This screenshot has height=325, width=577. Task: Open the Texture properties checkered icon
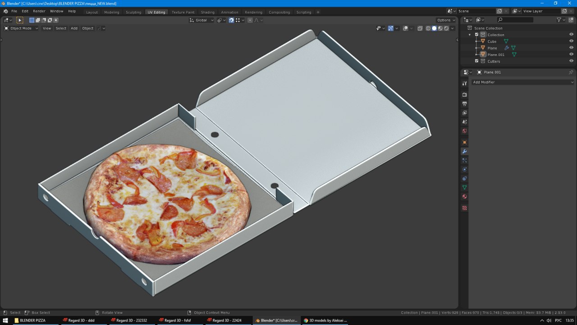click(x=464, y=208)
